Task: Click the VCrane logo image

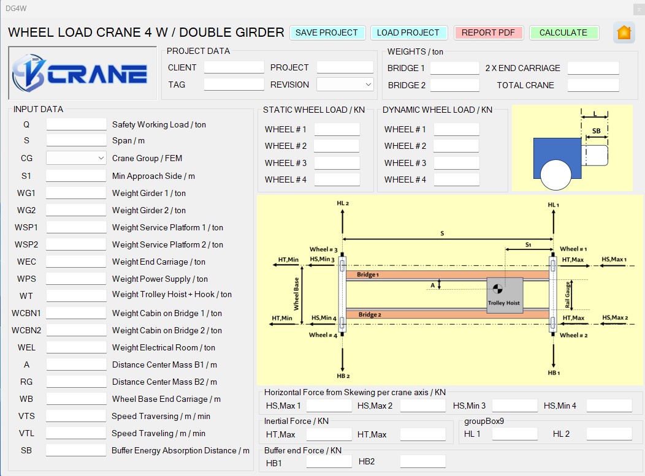Action: click(82, 73)
